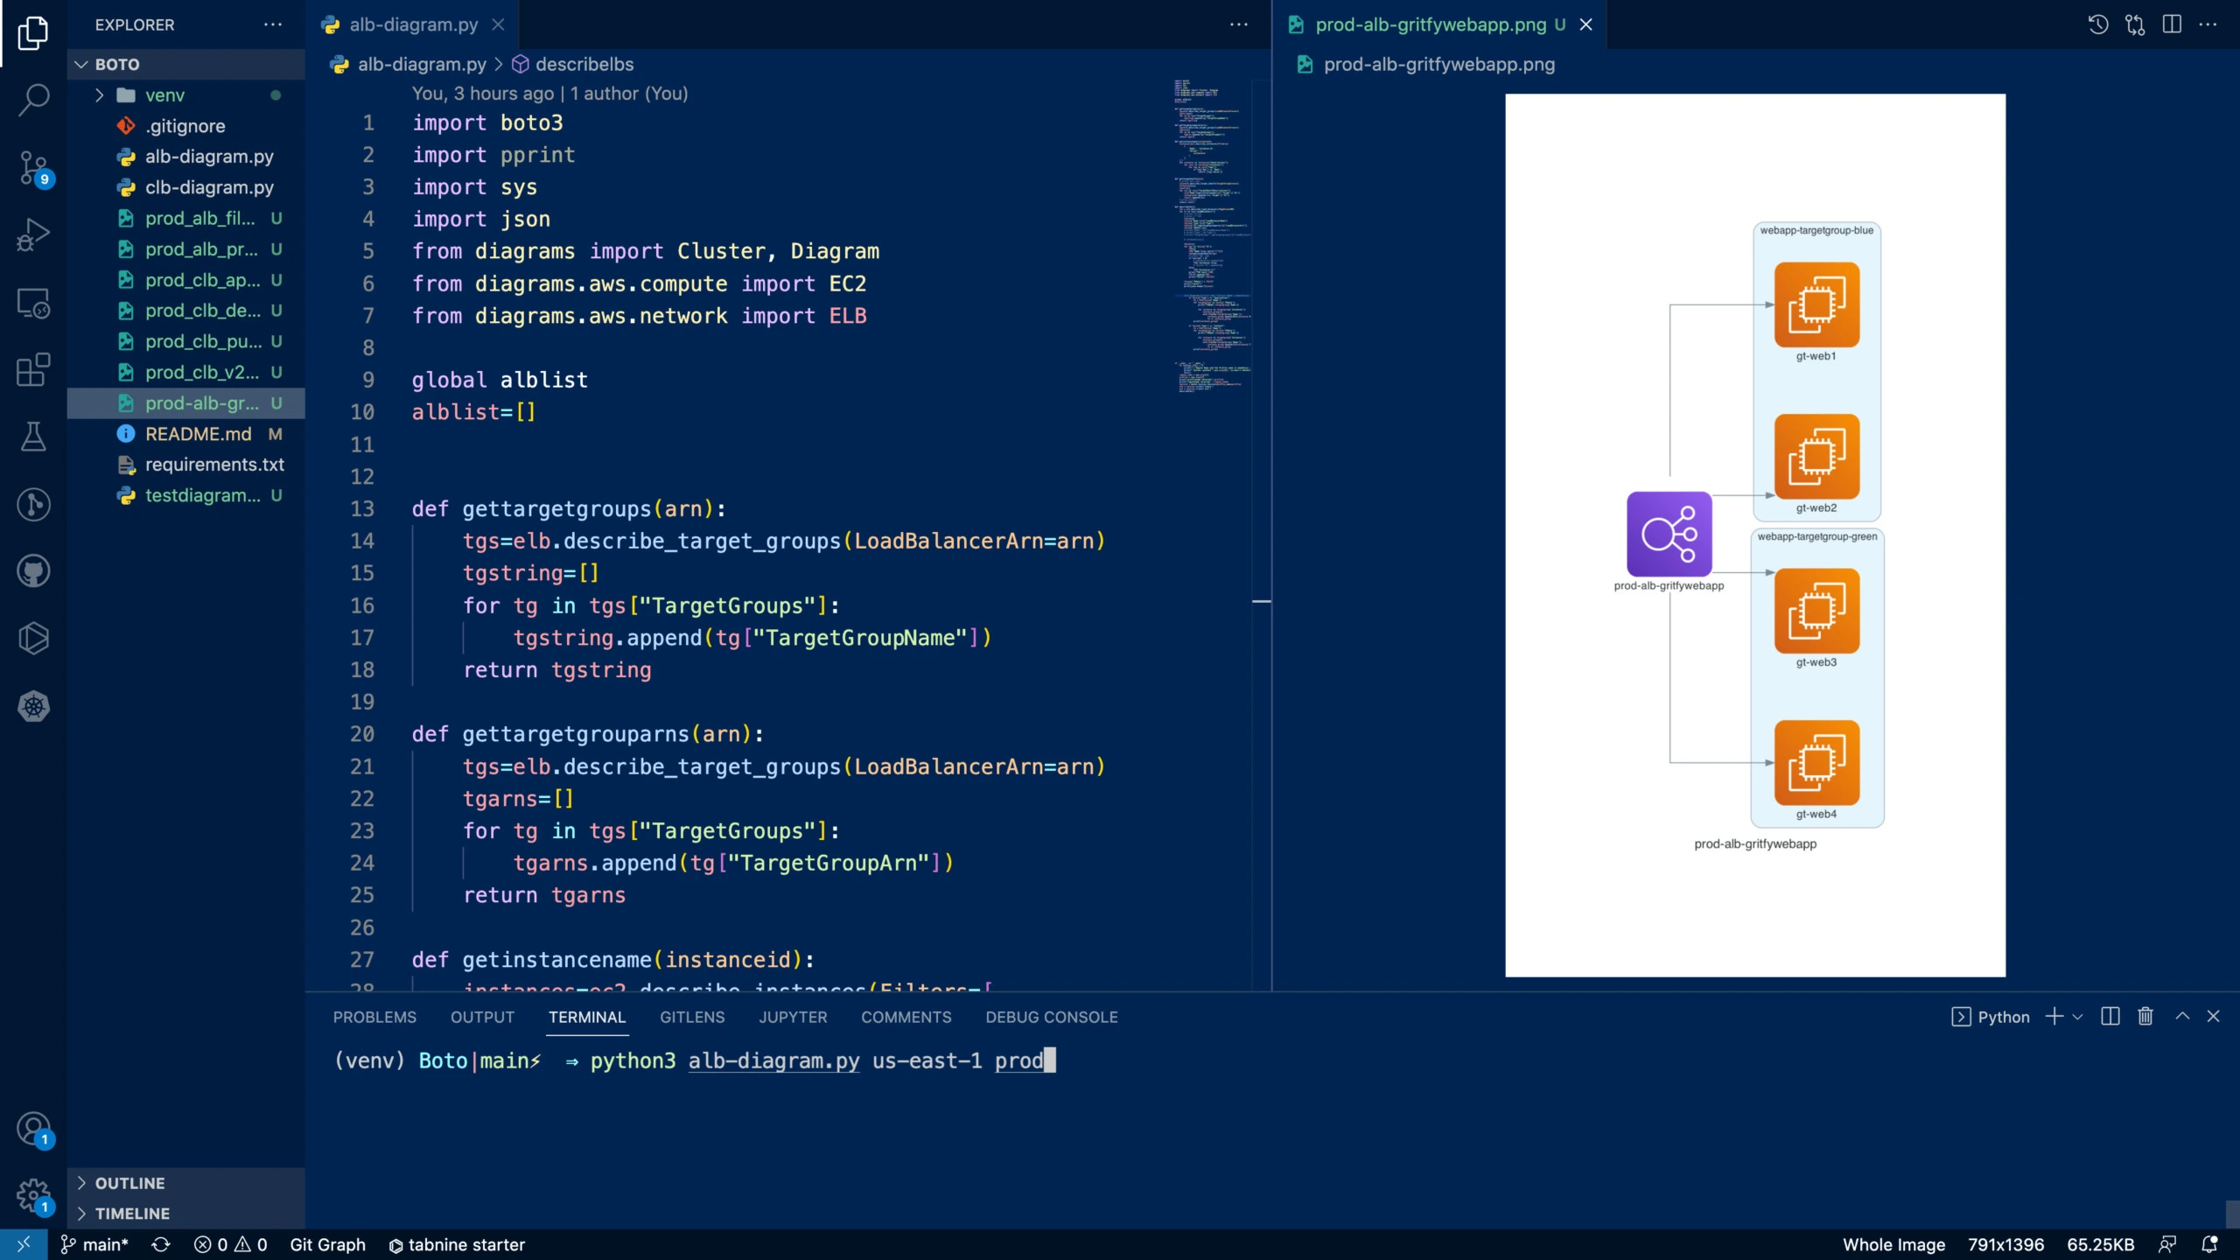Click the terminal input field
Viewport: 2240px width, 1260px height.
point(1051,1060)
